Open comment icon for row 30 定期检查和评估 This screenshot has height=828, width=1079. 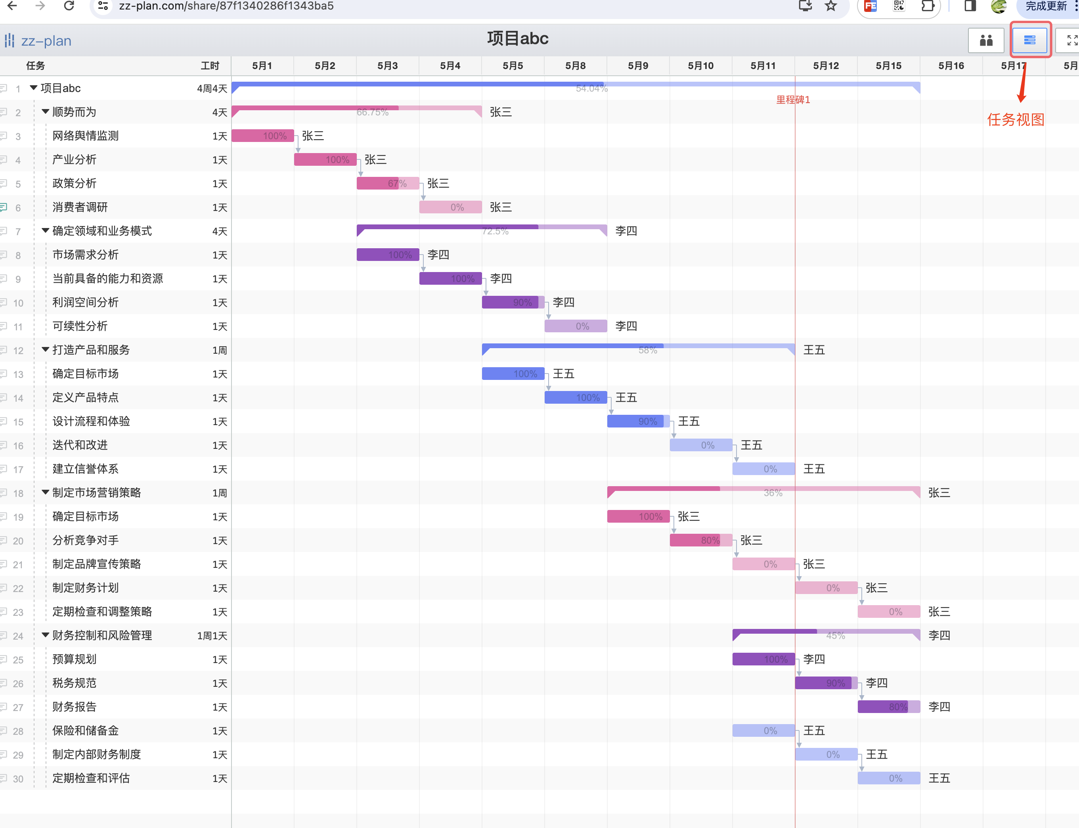point(4,778)
